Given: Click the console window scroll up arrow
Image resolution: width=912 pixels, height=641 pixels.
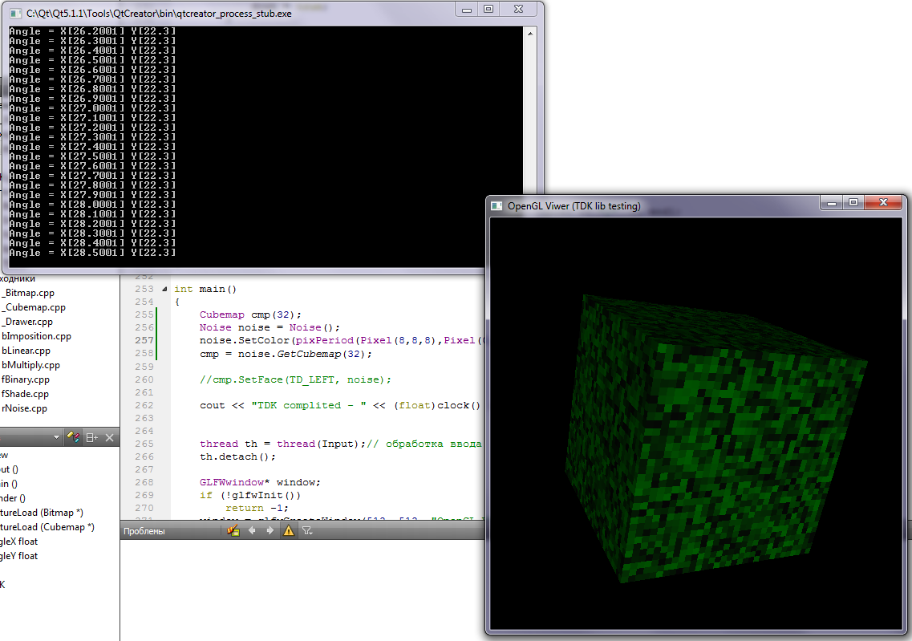Looking at the screenshot, I should pyautogui.click(x=530, y=34).
